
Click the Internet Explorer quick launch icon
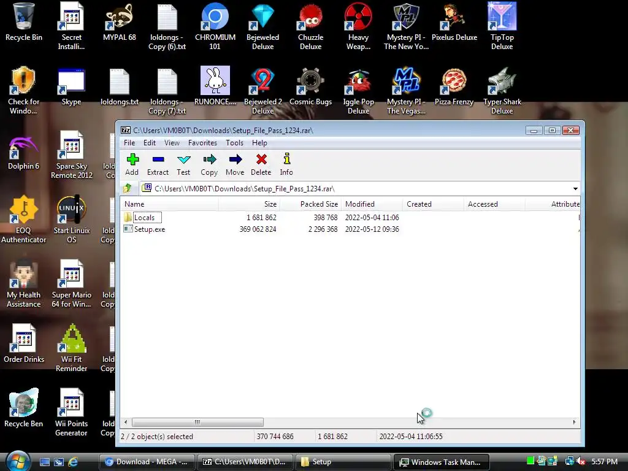73,462
